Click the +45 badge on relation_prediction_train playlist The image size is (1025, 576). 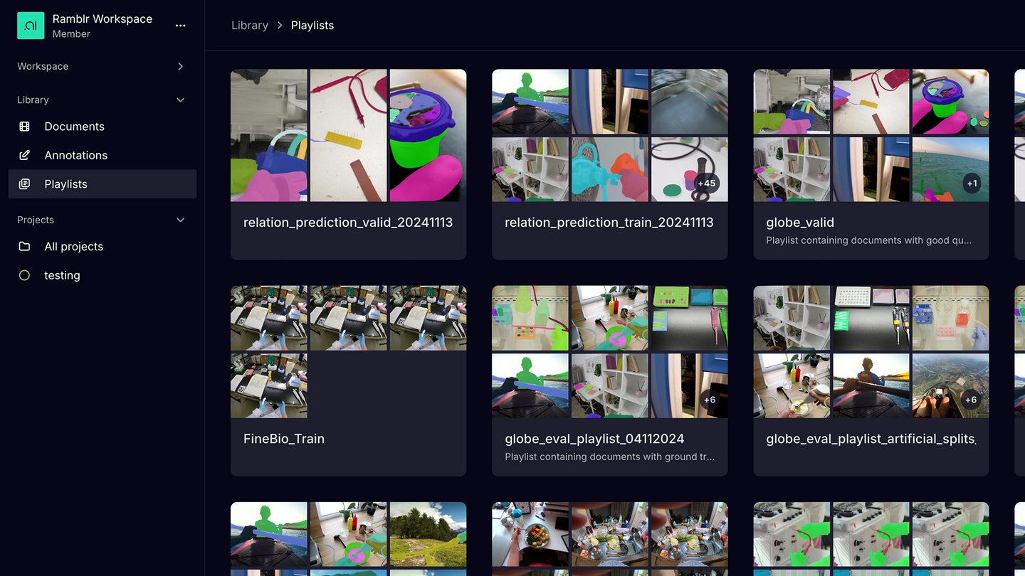tap(706, 183)
